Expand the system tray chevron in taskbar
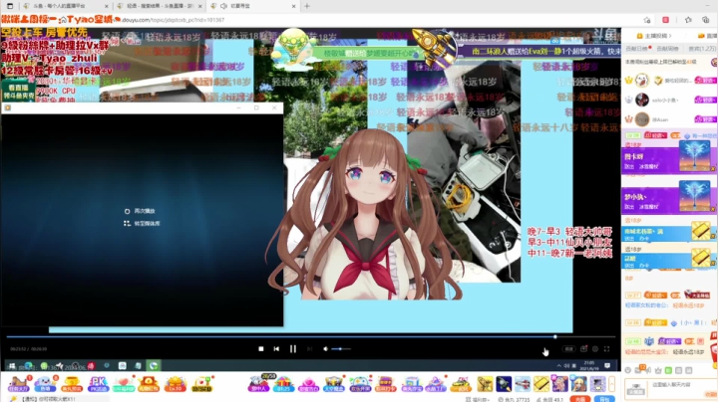Viewport: 718px width, 402px height. click(558, 365)
